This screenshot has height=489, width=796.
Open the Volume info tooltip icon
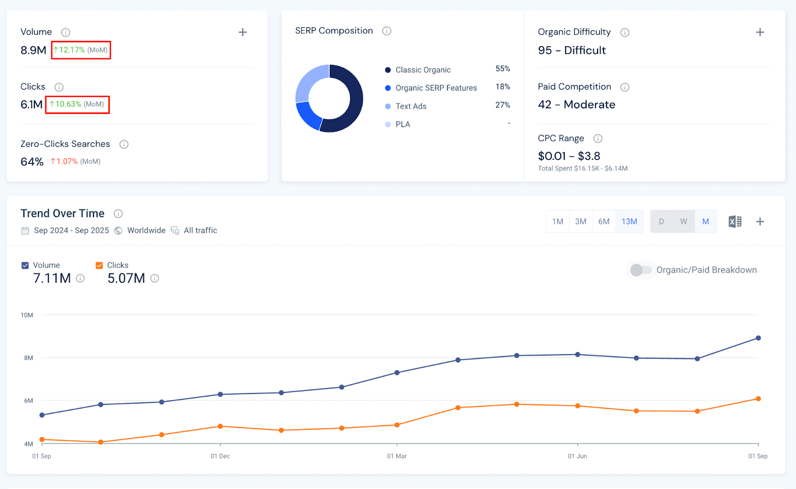coord(65,32)
